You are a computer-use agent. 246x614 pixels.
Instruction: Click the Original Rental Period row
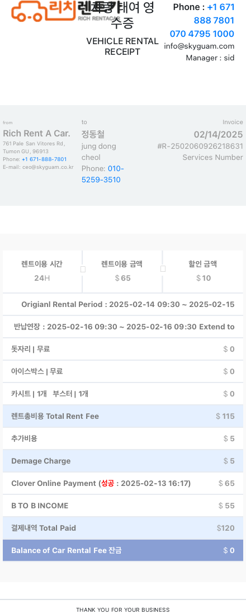[123, 304]
